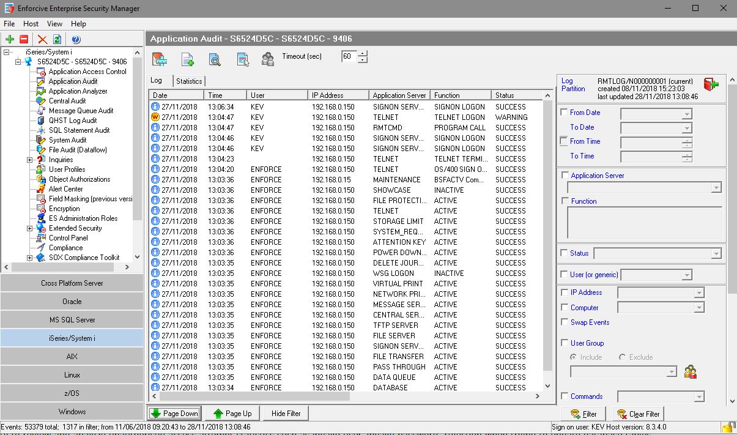Image resolution: width=737 pixels, height=435 pixels.
Task: Click the Clear Filter button
Action: [639, 414]
